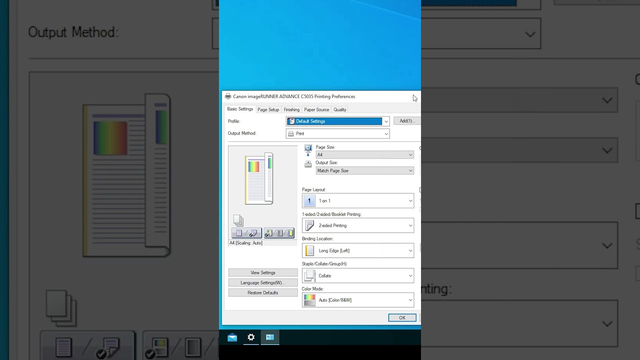Open the Finishing tab

(291, 109)
